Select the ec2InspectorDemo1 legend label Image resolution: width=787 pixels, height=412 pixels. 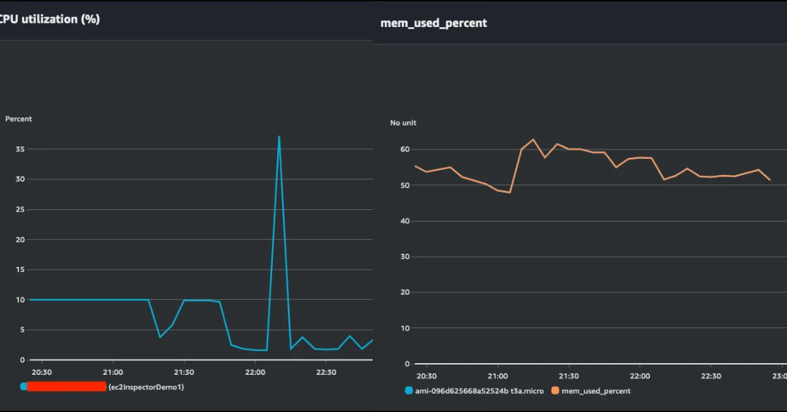tap(146, 387)
